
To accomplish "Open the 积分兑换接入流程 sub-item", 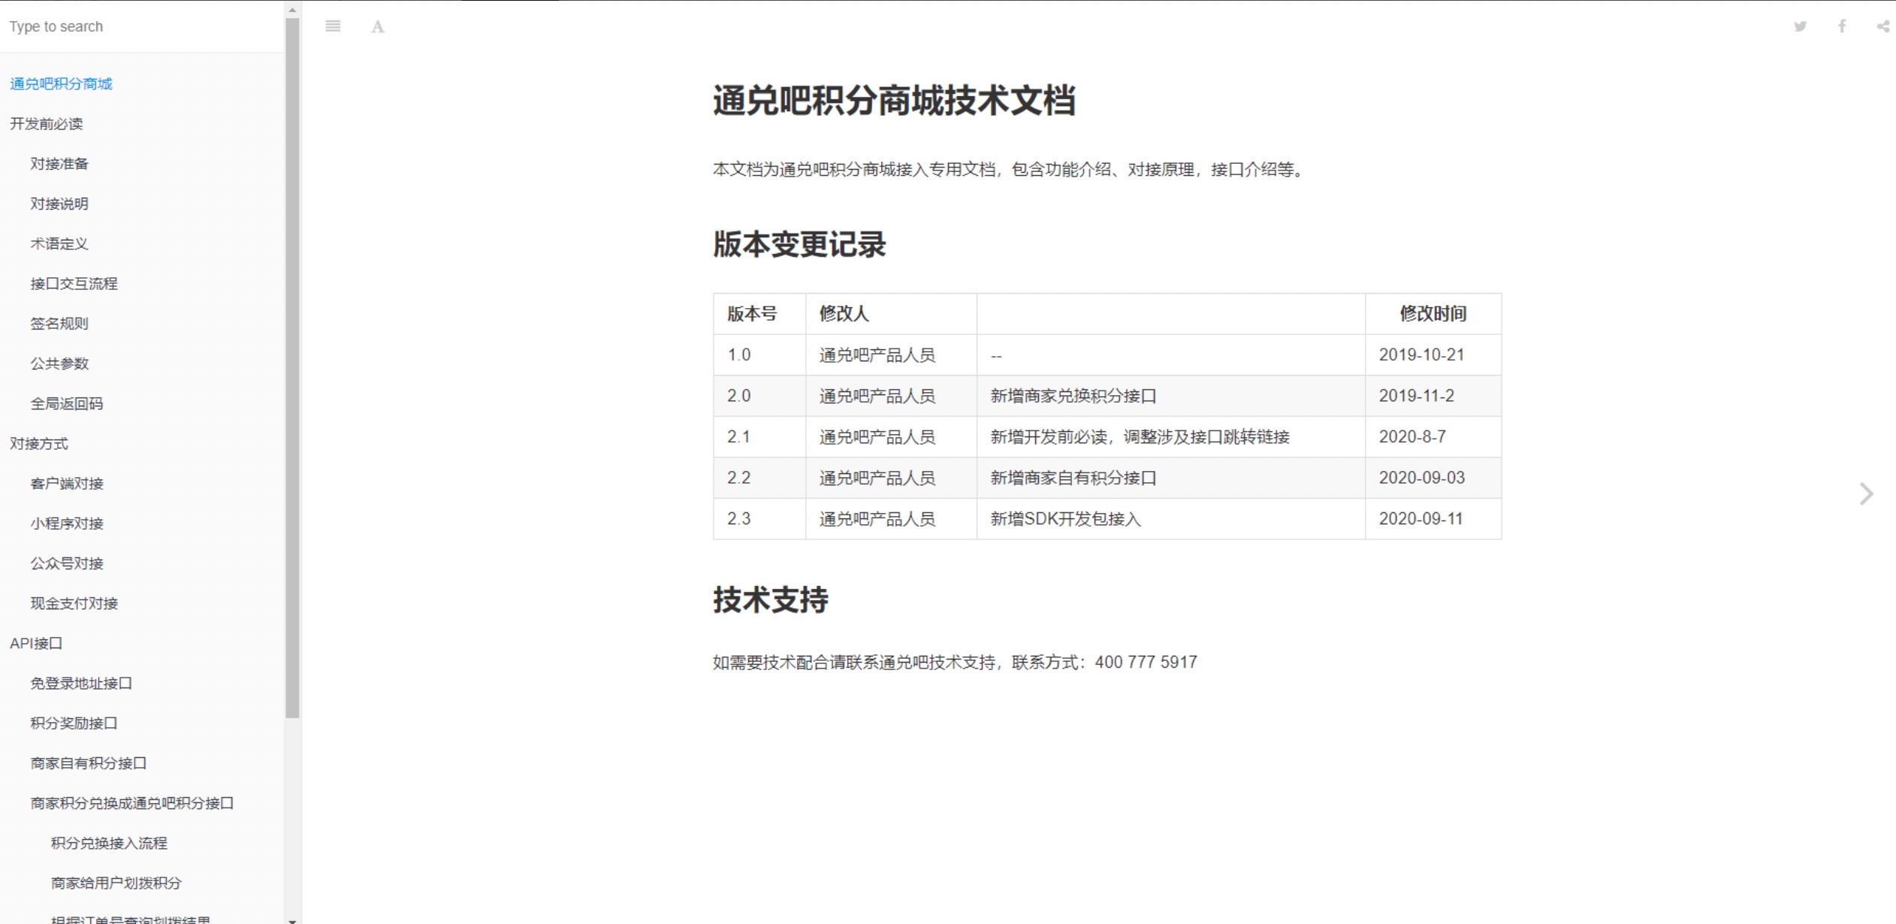I will [x=109, y=843].
